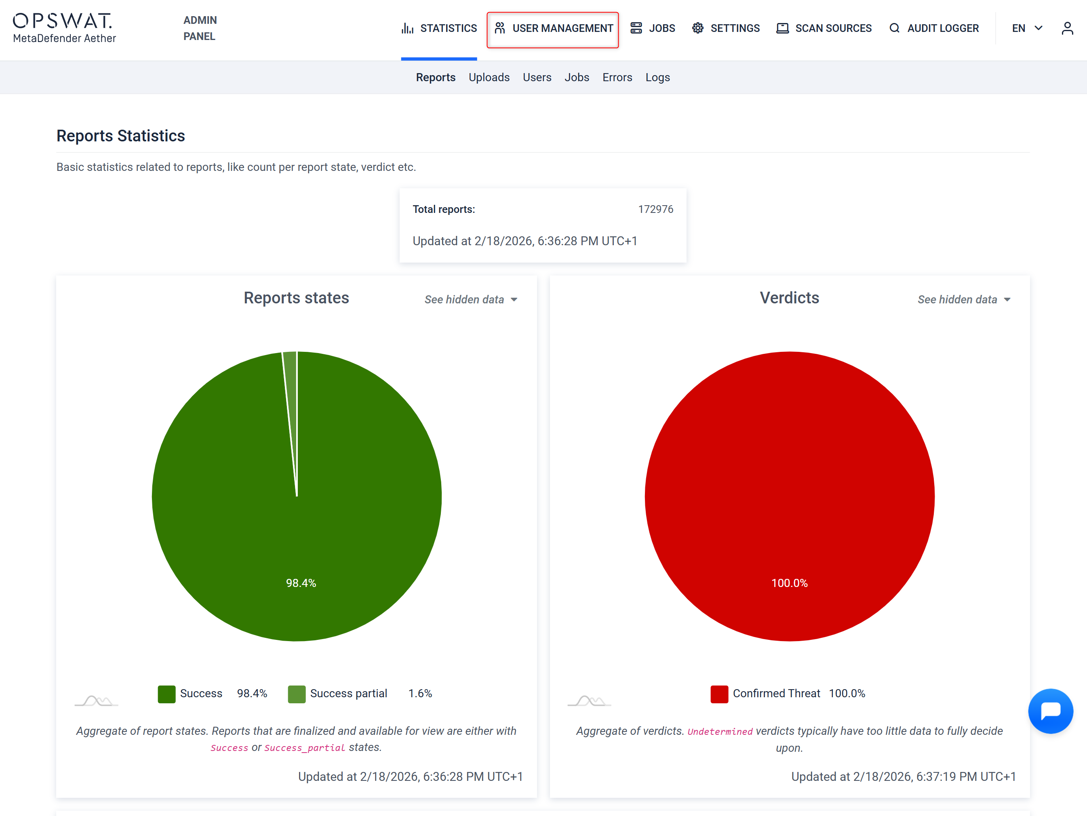Open the user profile icon
Screen dimensions: 1087x816
pyautogui.click(x=1067, y=28)
